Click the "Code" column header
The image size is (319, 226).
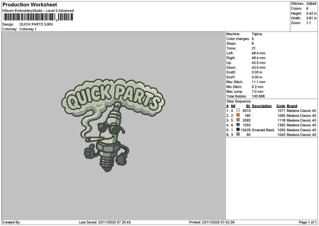281,106
